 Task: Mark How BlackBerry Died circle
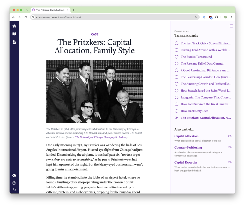pos(176,111)
